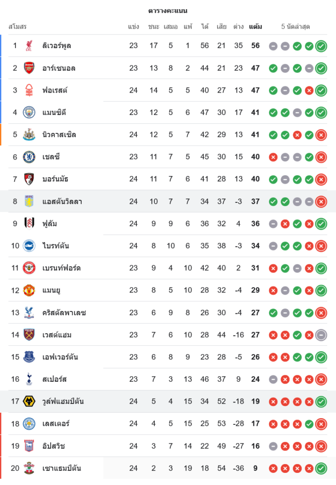Click West Ham's latest draw result icon
This screenshot has height=485, width=336.
(x=321, y=335)
